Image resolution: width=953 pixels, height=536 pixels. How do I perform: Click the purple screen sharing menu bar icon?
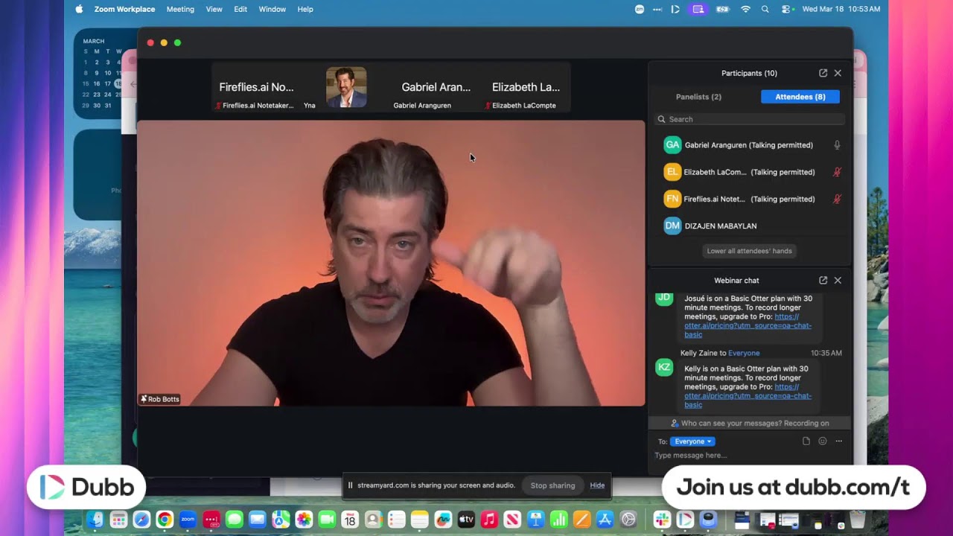698,9
